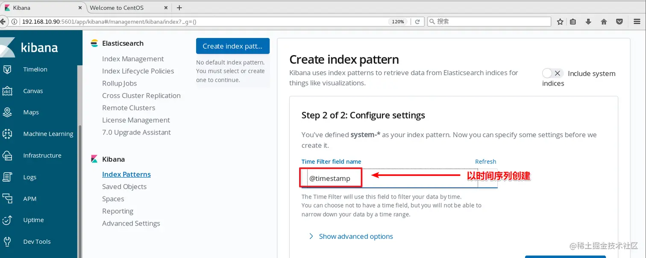The height and width of the screenshot is (258, 646).
Task: Click the Timelion text label
Action: (35, 69)
